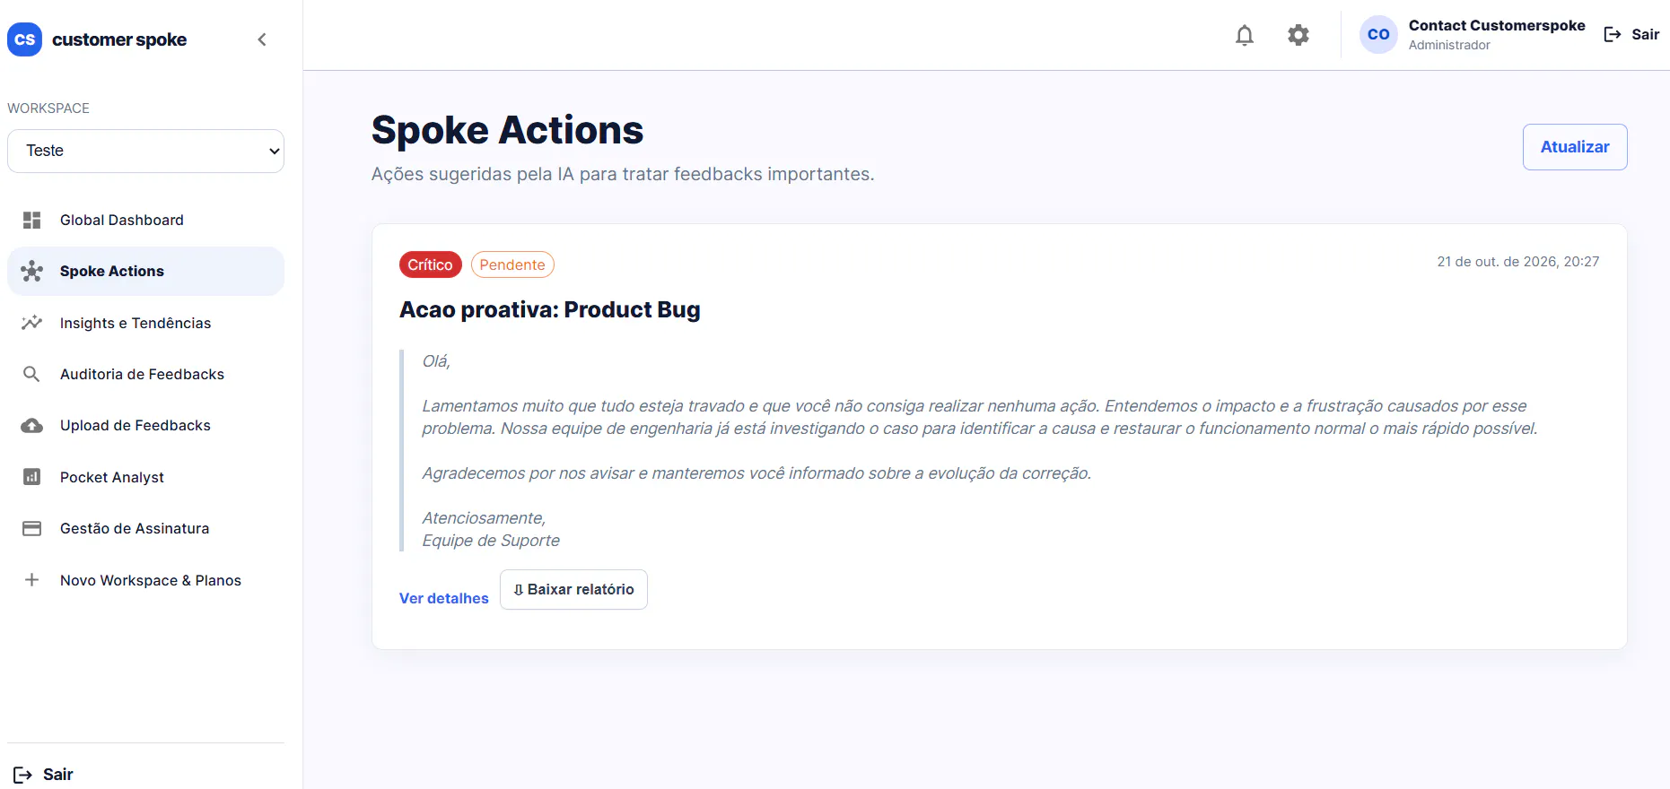Click the Sair logout icon in header
Viewport: 1670px width, 789px height.
click(x=1613, y=34)
